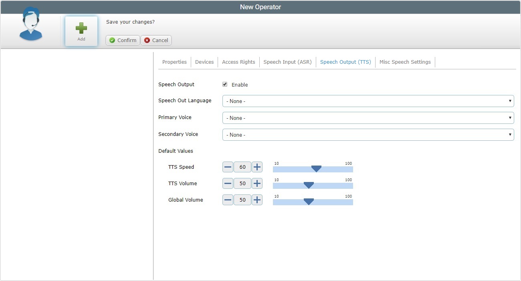This screenshot has height=281, width=521.
Task: Open the Secondary Voice dropdown
Action: 368,135
